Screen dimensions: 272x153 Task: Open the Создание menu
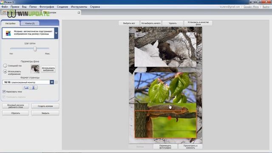pos(62,7)
